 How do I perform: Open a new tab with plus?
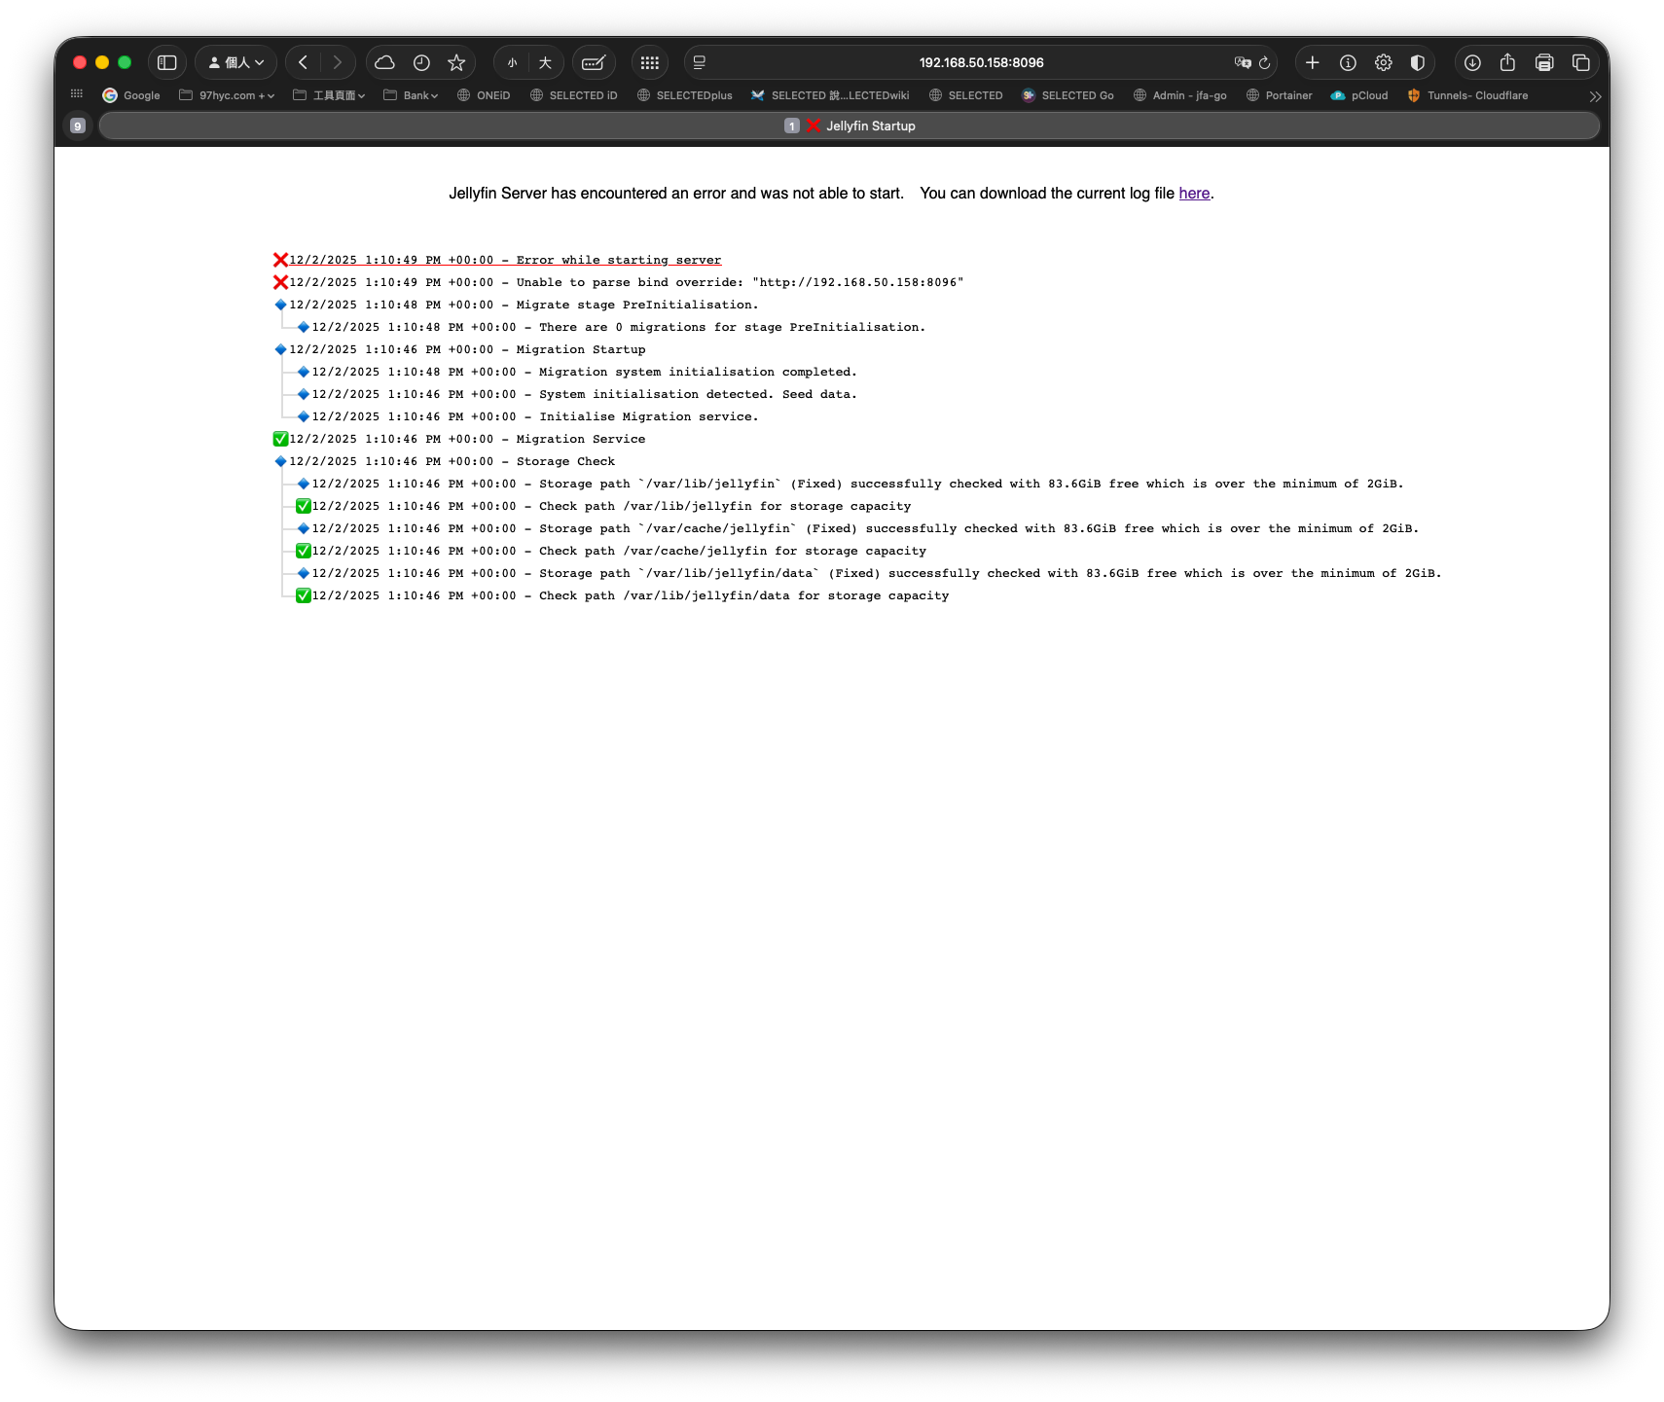pyautogui.click(x=1313, y=62)
